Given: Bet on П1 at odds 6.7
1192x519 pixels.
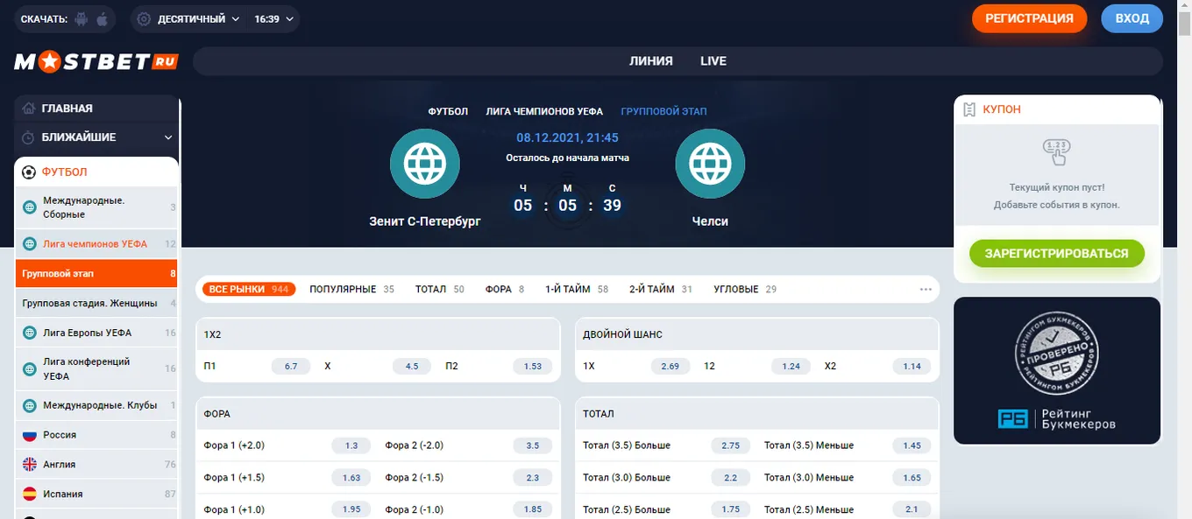Looking at the screenshot, I should tap(291, 367).
